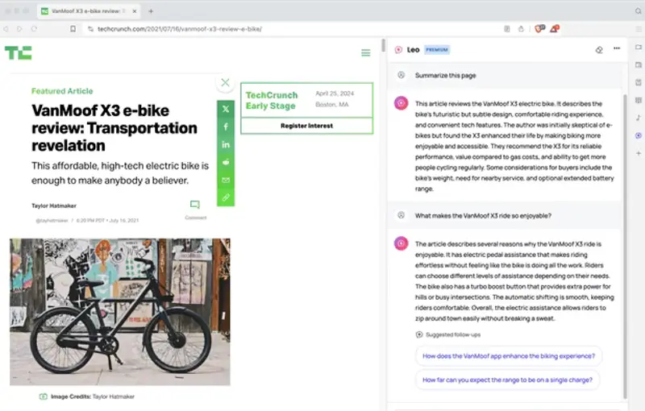Close the VanMoof X3 review browser tab
The image size is (645, 411).
pos(135,11)
